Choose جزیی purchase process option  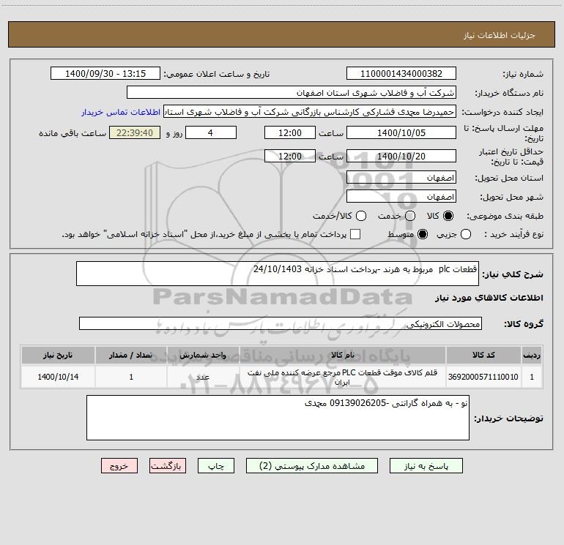pyautogui.click(x=465, y=234)
